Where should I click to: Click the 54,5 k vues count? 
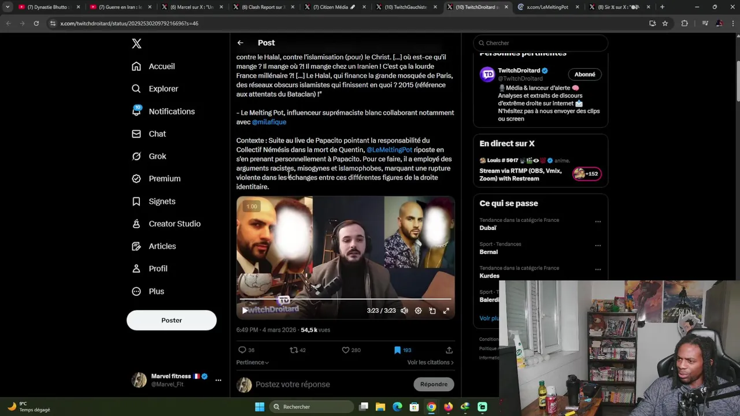pyautogui.click(x=315, y=330)
